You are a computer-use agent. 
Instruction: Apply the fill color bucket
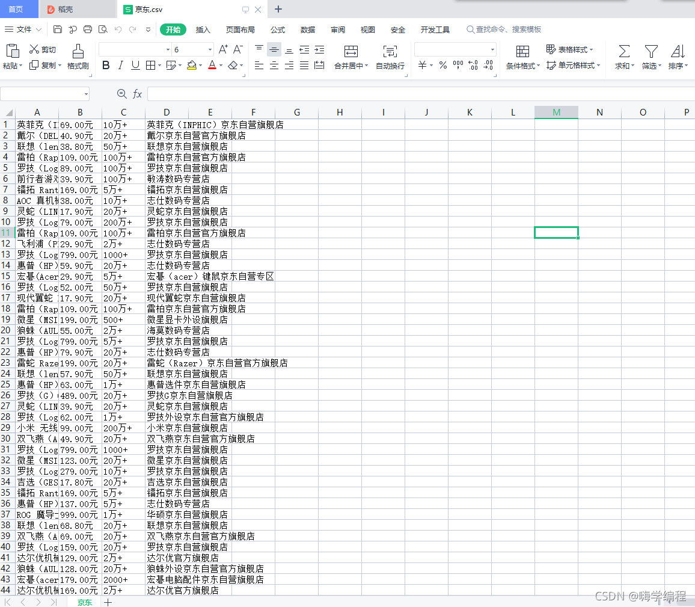pos(191,66)
